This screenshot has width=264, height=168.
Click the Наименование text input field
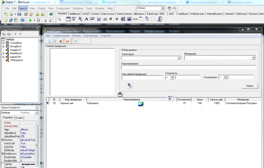tap(188, 67)
